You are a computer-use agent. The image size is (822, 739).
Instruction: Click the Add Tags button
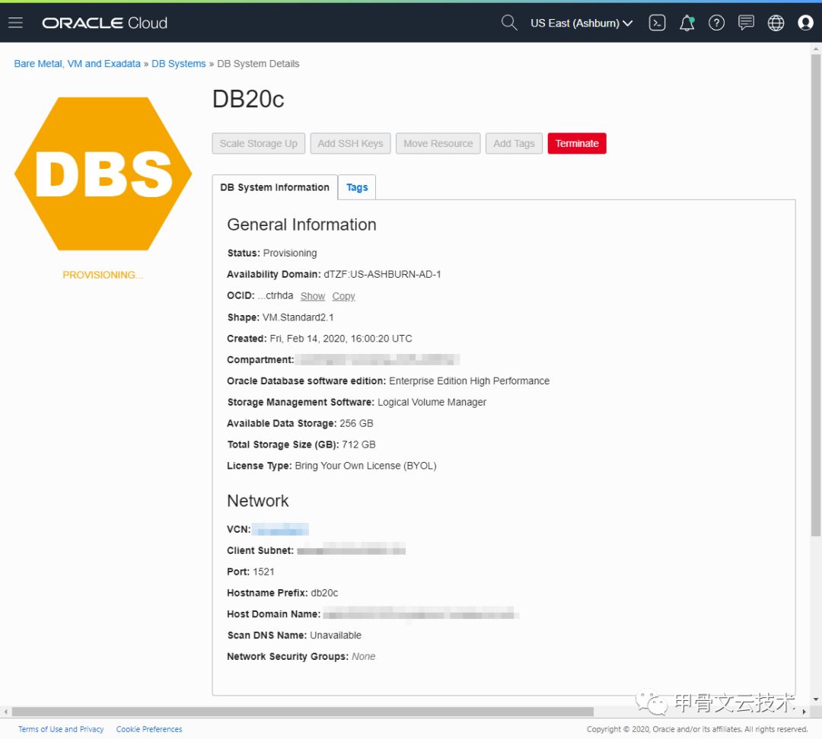click(514, 144)
